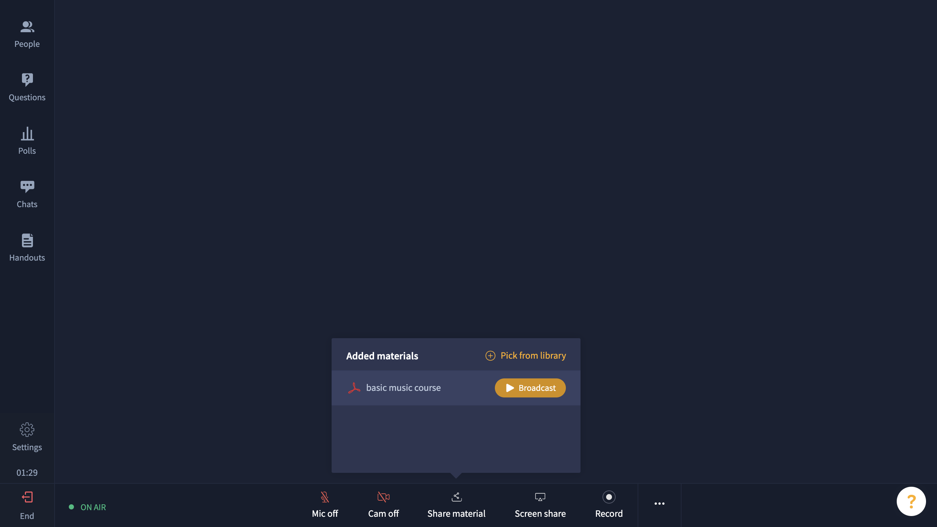Click the ON AIR status indicator
The image size is (937, 527).
87,507
